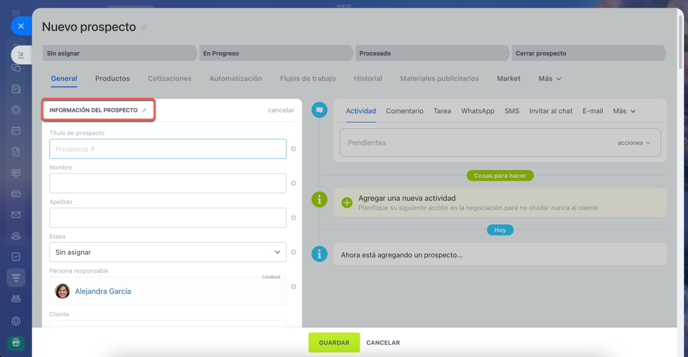Click Agregar una nueva actividad
The image size is (688, 357).
coord(407,198)
